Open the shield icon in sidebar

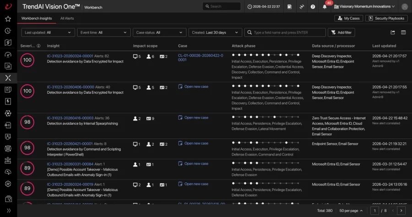pyautogui.click(x=8, y=137)
